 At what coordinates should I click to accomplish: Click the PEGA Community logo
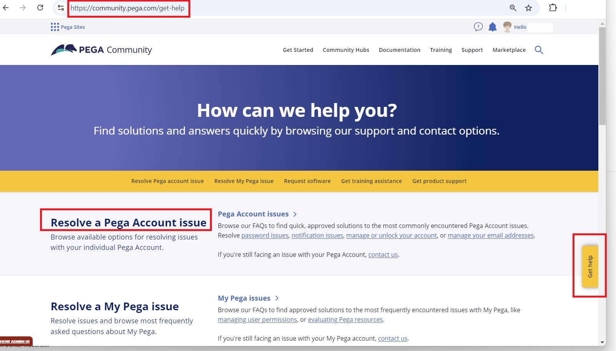point(102,50)
